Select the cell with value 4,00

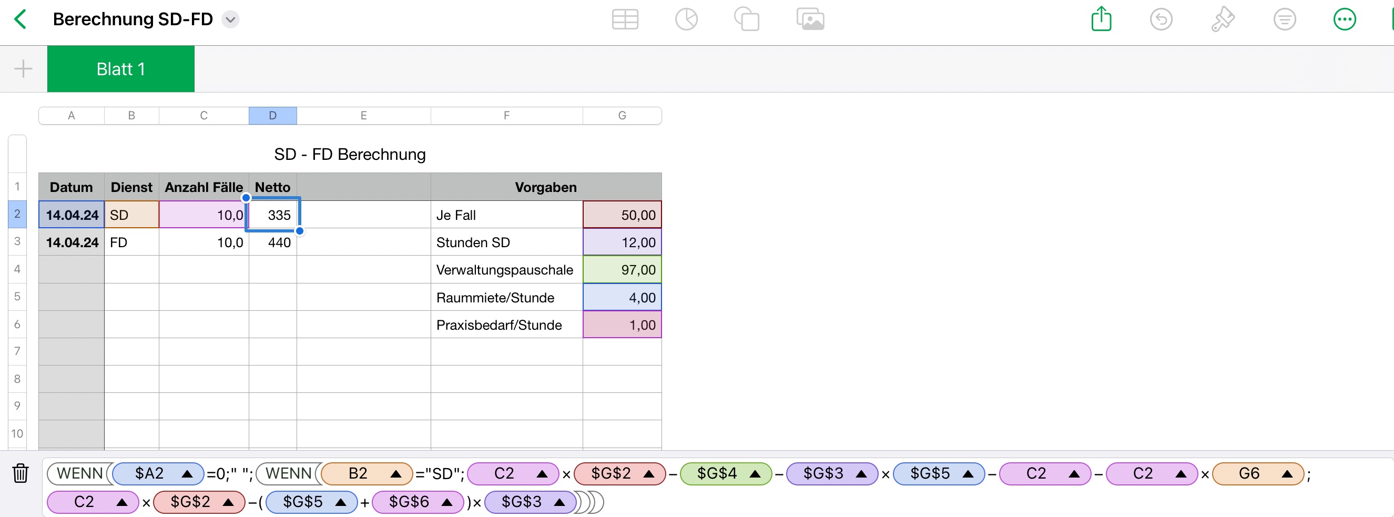[622, 297]
